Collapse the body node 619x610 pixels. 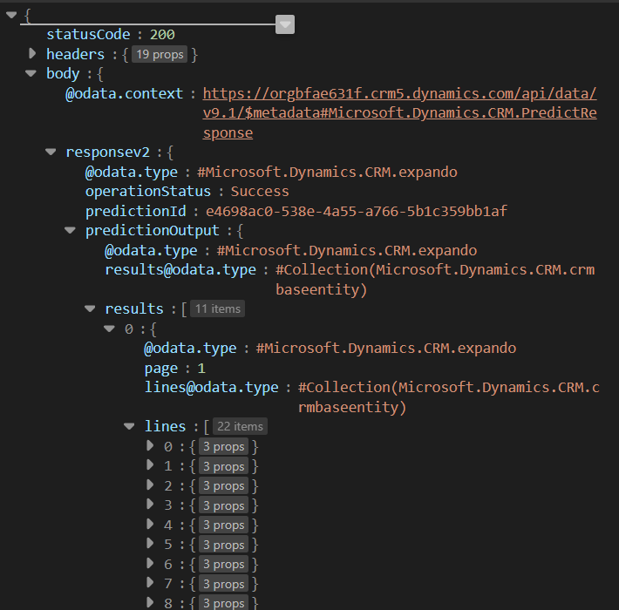click(32, 73)
